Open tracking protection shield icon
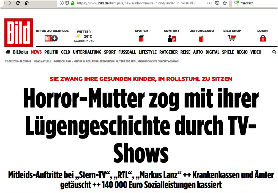Image resolution: width=278 pixels, height=193 pixels. [x=67, y=3]
